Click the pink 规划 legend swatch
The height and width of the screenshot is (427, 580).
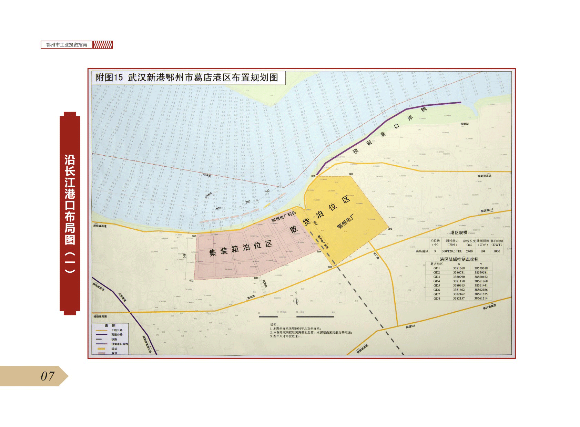pos(101,353)
